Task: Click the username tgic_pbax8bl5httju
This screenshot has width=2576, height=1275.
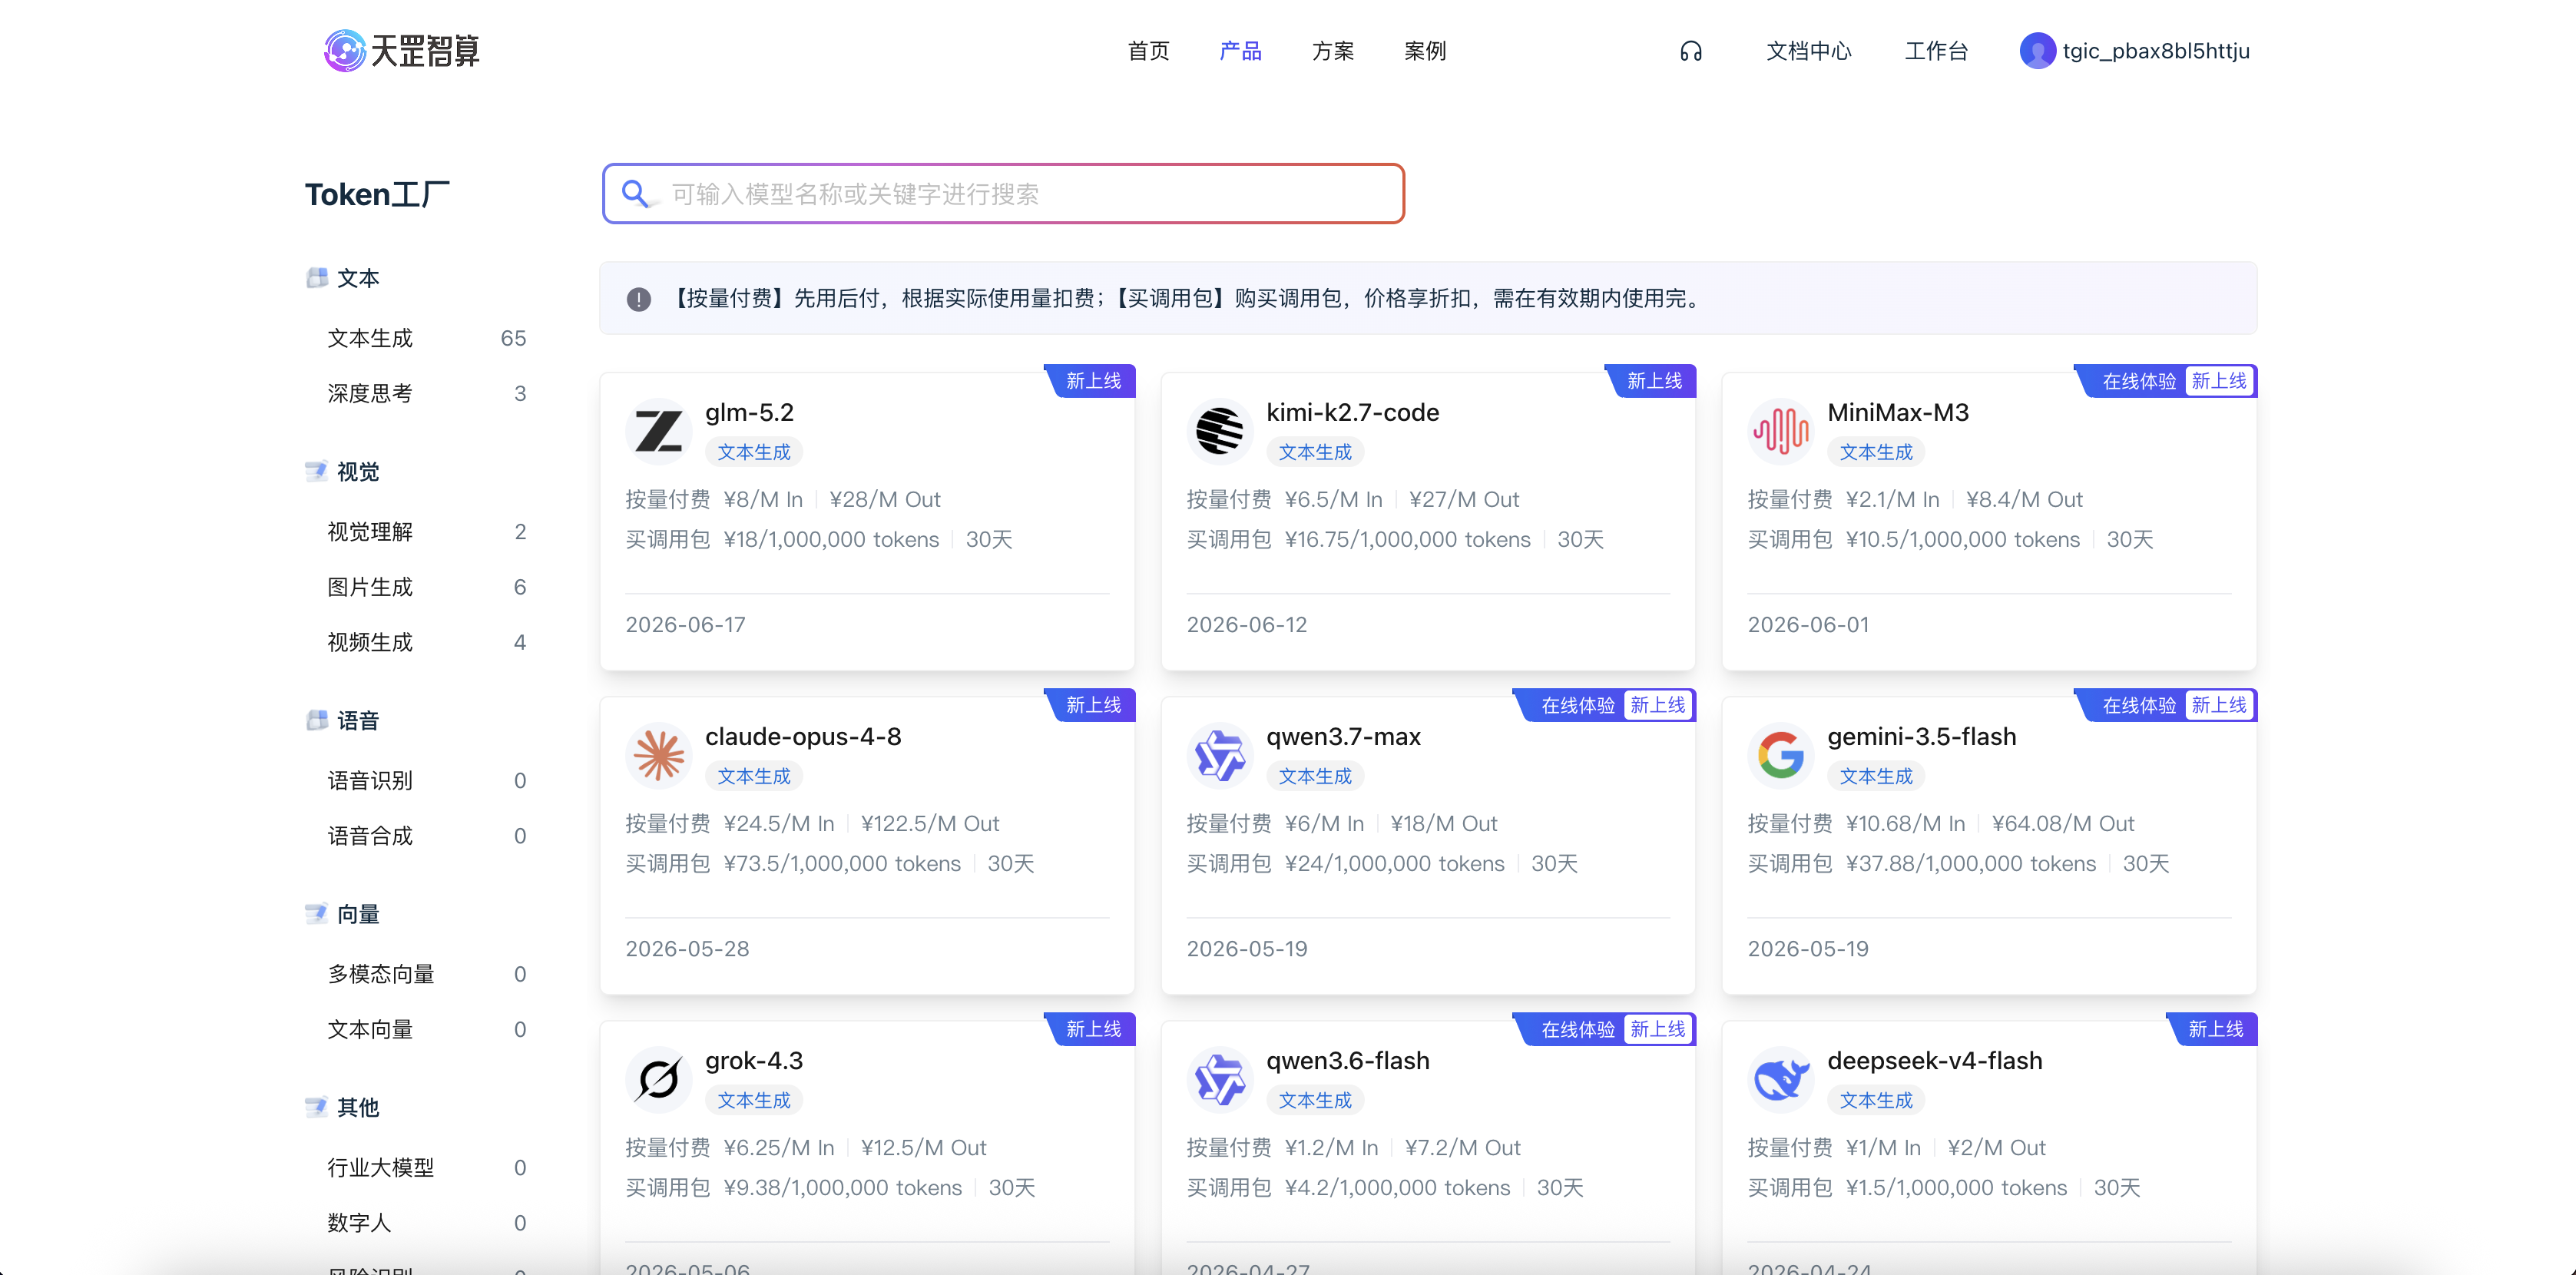Action: 2156,51
